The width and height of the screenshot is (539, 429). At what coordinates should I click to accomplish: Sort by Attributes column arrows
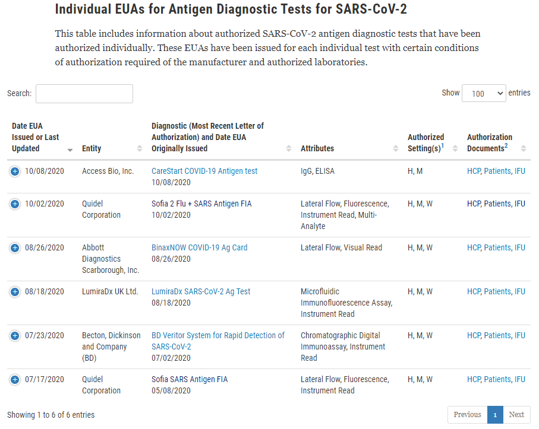pyautogui.click(x=396, y=148)
